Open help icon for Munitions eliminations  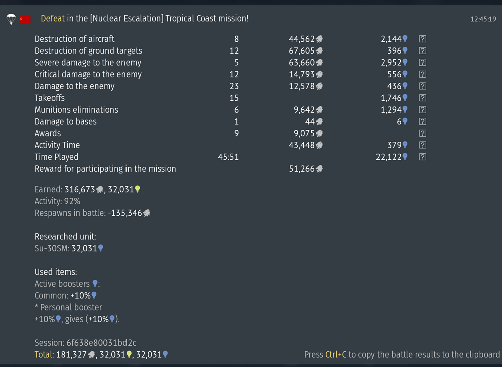422,110
